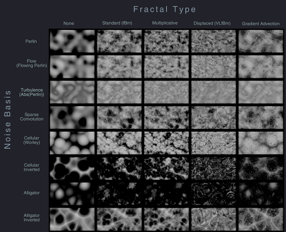Viewport: 286px width, 232px height.
Task: Select the Cellular (Worley) Multiplicative thumbnail
Action: coord(167,143)
